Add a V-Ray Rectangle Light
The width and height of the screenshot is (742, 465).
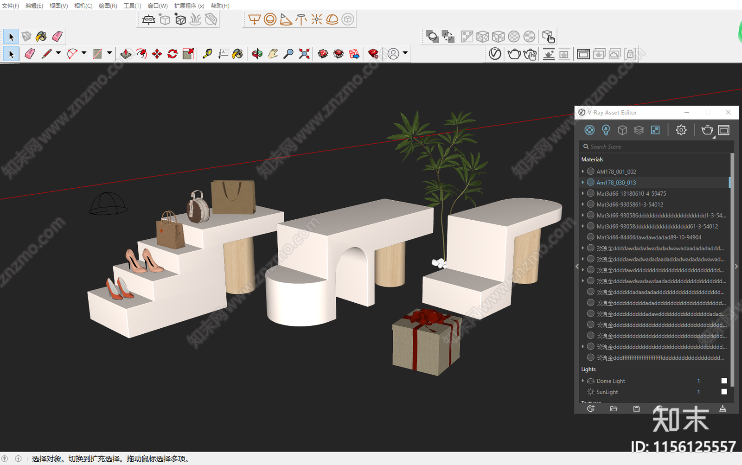pyautogui.click(x=255, y=19)
